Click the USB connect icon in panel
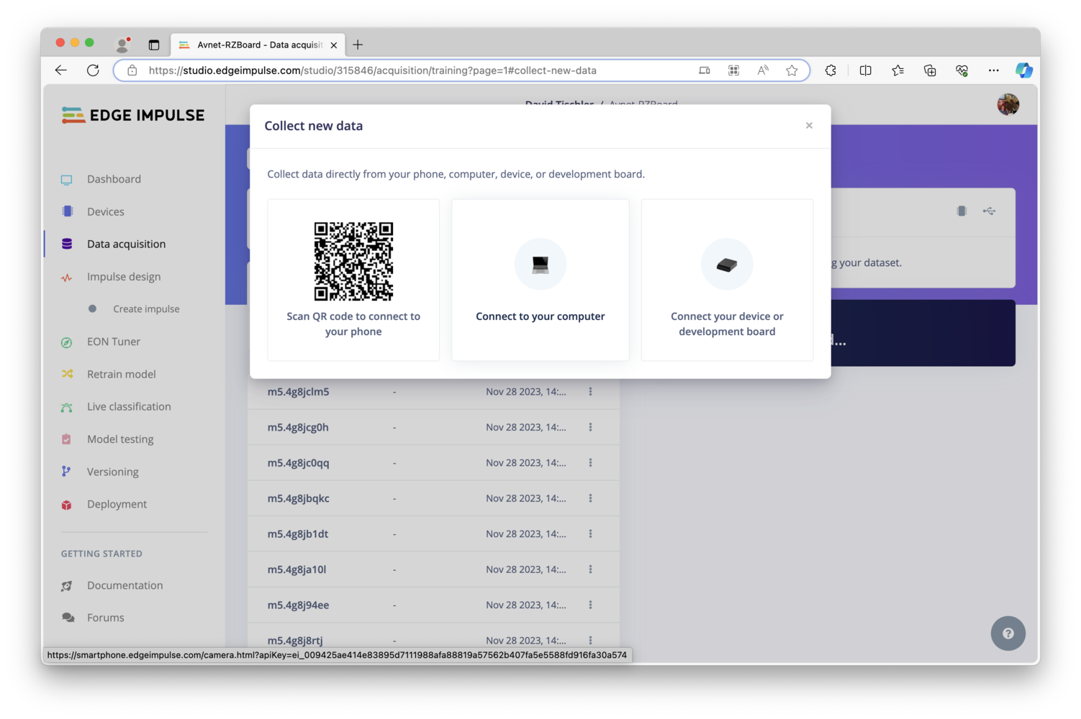This screenshot has width=1081, height=719. tap(990, 211)
